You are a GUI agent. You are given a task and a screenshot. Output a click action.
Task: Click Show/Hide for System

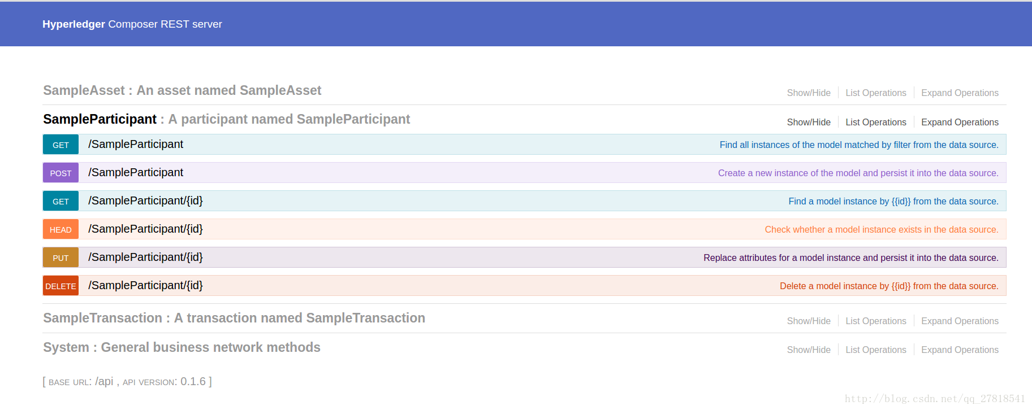tap(809, 350)
